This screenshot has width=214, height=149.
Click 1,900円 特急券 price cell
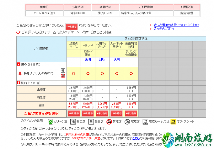pyautogui.click(x=74, y=97)
